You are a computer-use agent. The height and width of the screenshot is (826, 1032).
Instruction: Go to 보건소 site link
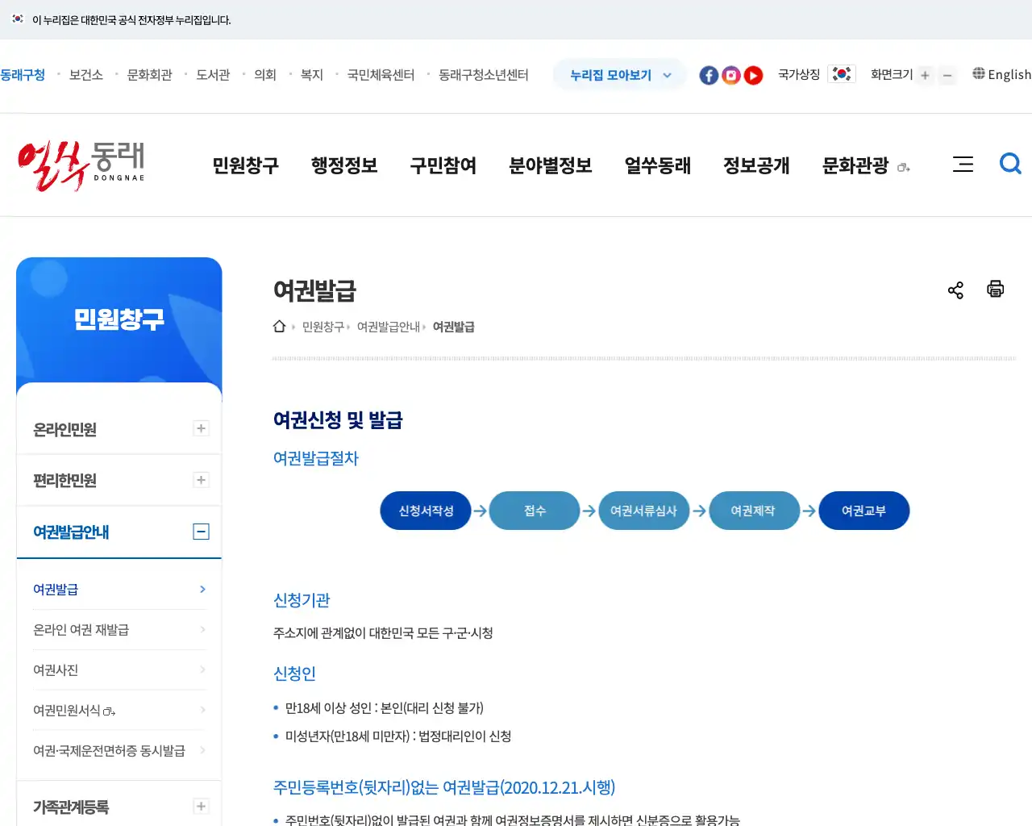(86, 75)
